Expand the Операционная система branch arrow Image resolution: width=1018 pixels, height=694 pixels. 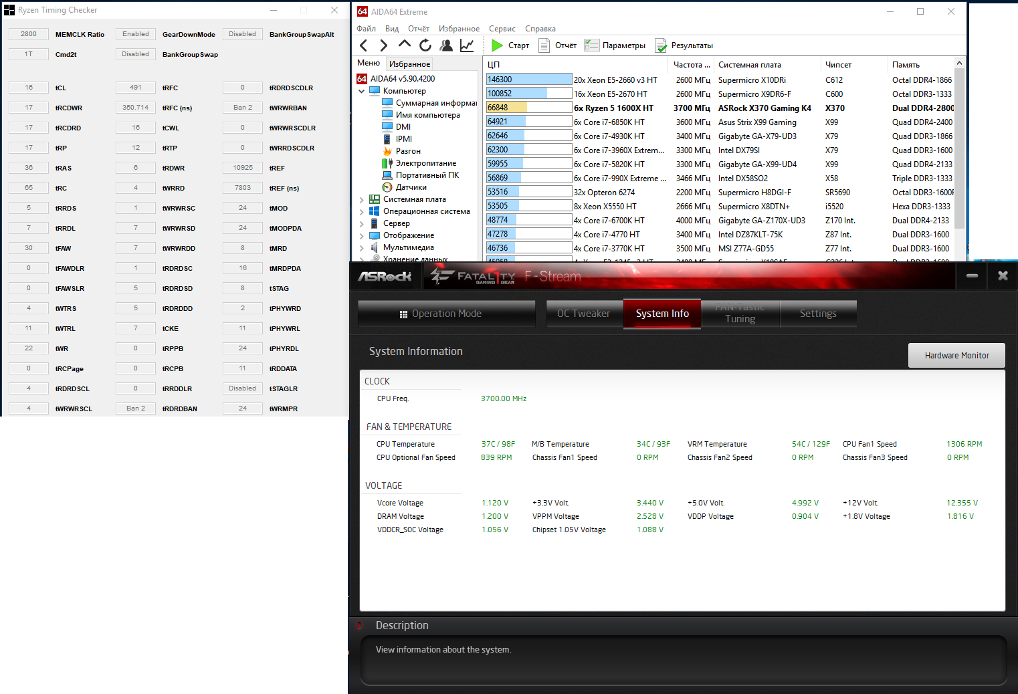click(x=362, y=211)
